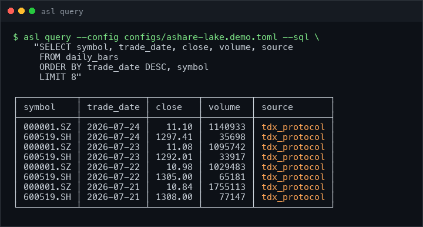This screenshot has width=423, height=227.
Task: Click the 'ORDER BY trade_date DESC' line
Action: 124,67
